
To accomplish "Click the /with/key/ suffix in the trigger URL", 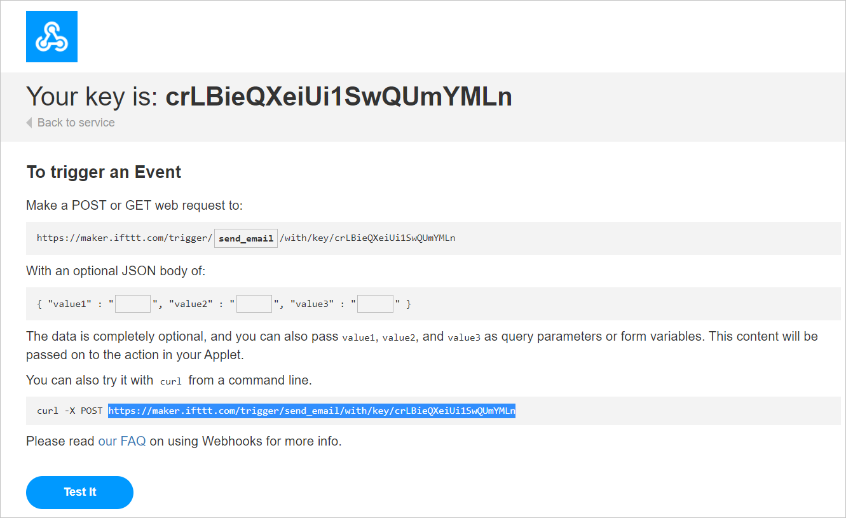I will coord(367,238).
